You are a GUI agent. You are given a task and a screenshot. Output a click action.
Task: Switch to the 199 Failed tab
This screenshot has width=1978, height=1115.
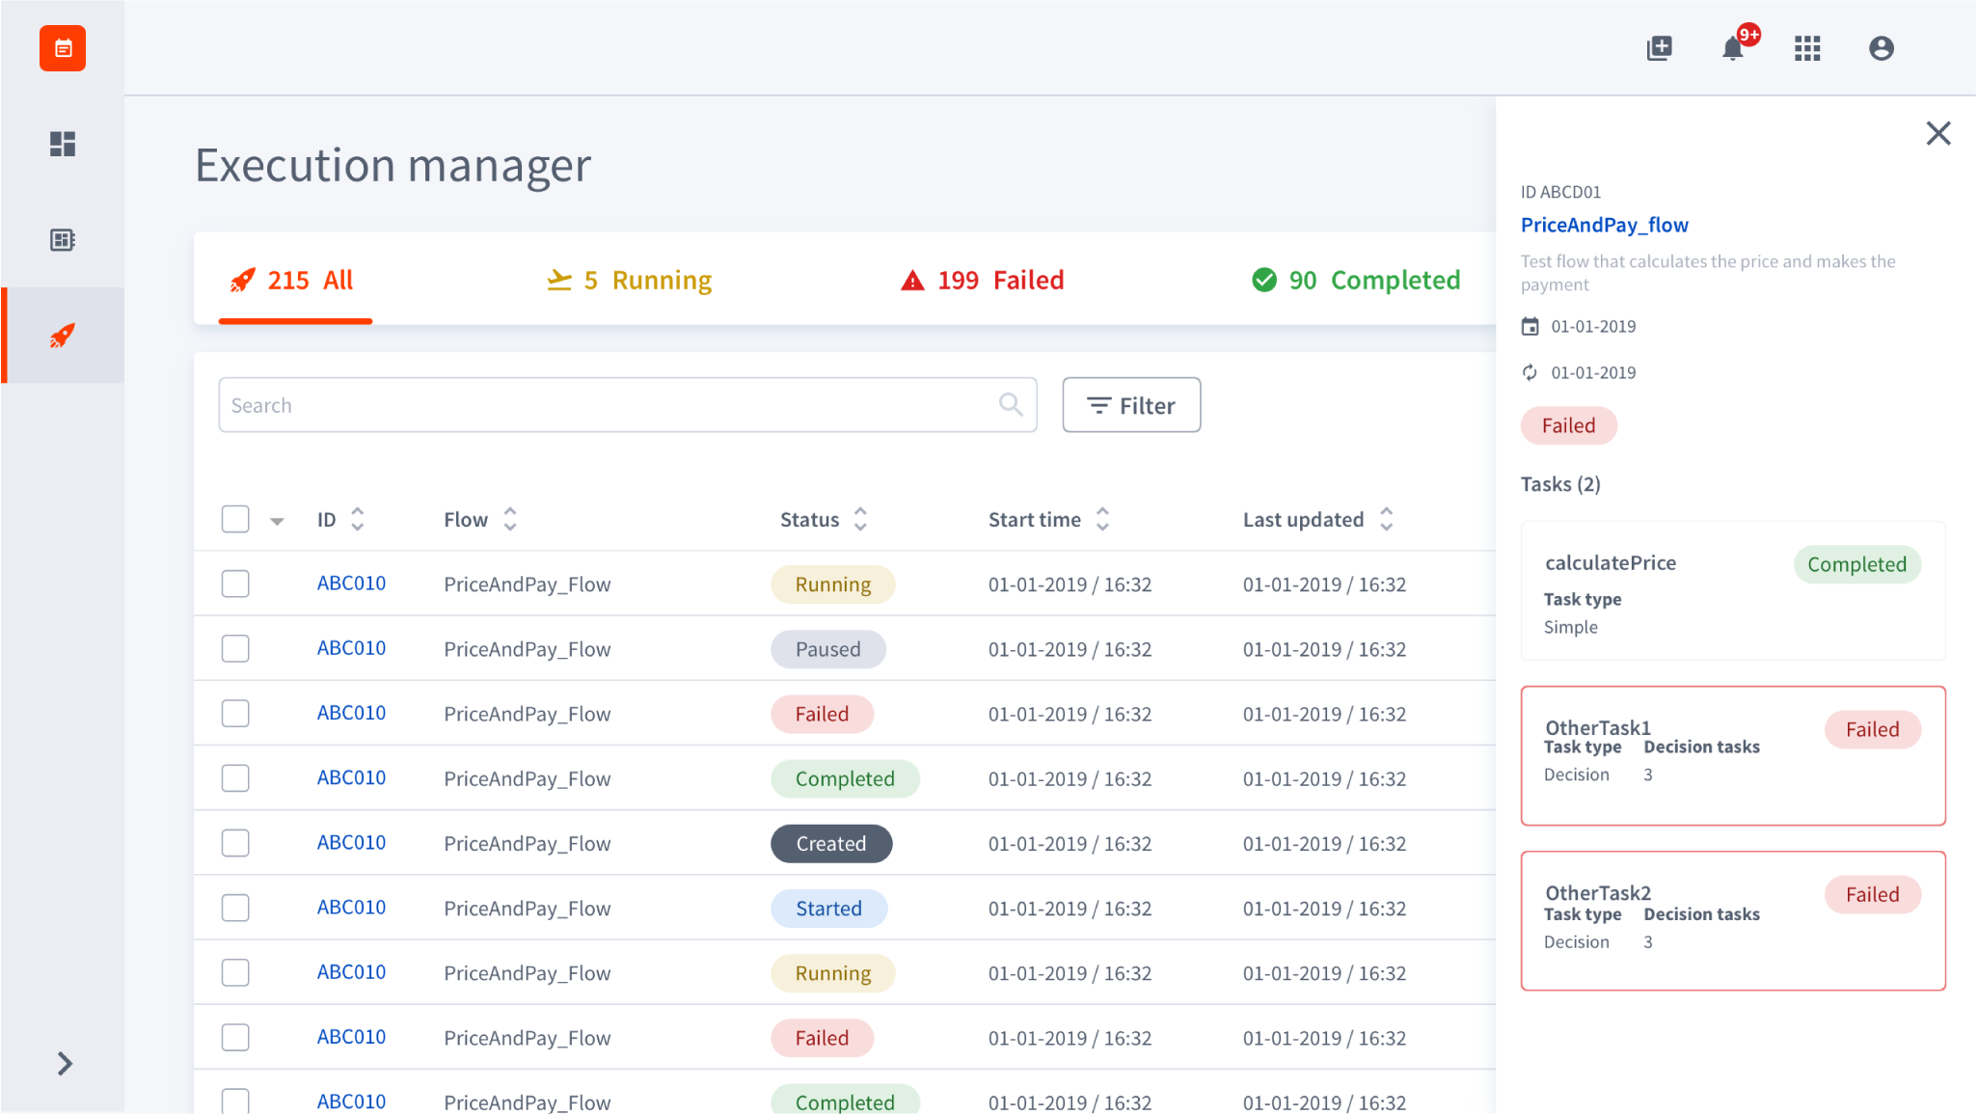[x=982, y=280]
